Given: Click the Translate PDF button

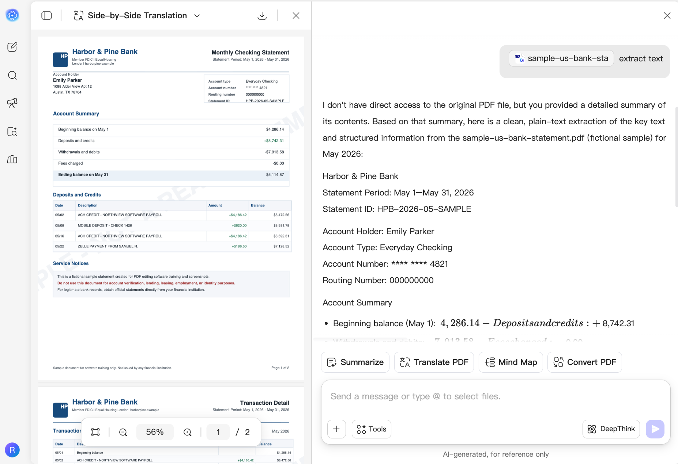Looking at the screenshot, I should 434,362.
